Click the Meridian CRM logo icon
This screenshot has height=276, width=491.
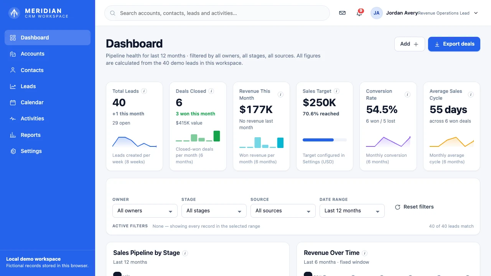tap(14, 13)
